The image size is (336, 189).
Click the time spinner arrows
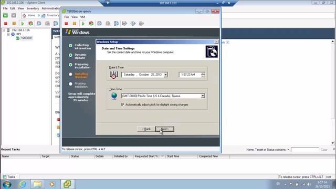[x=203, y=75]
